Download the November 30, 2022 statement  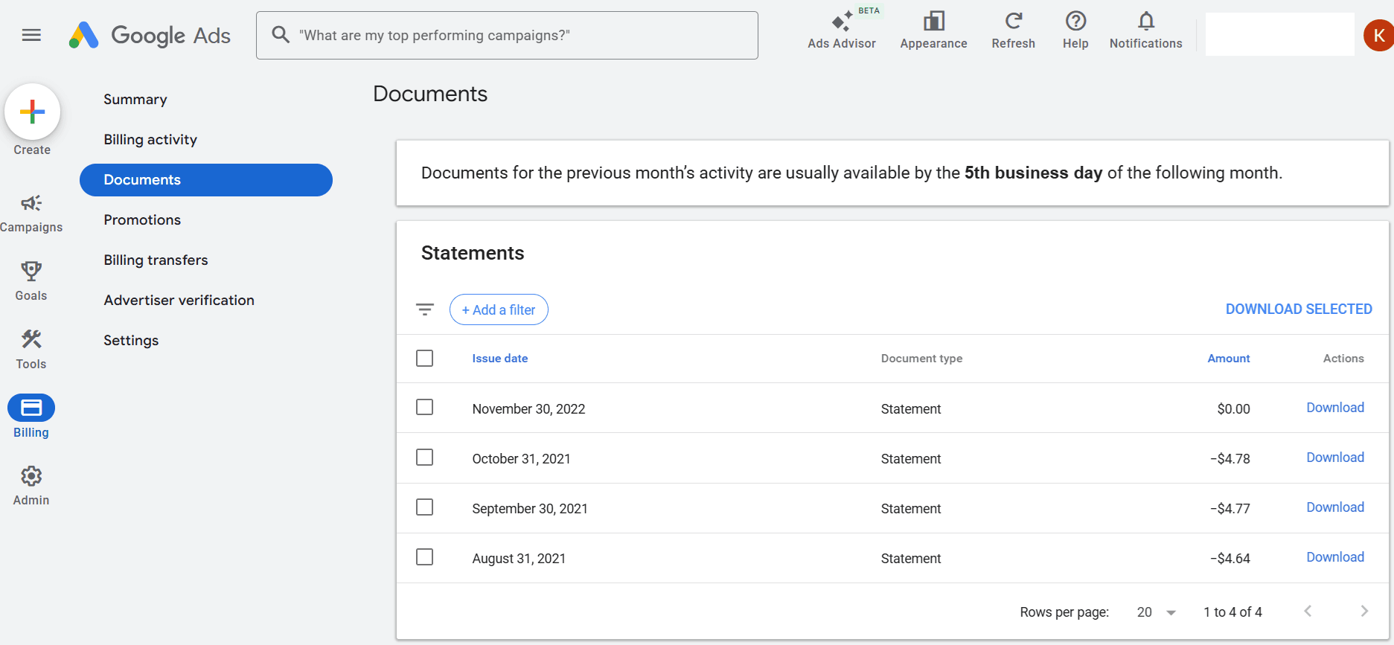[1335, 408]
